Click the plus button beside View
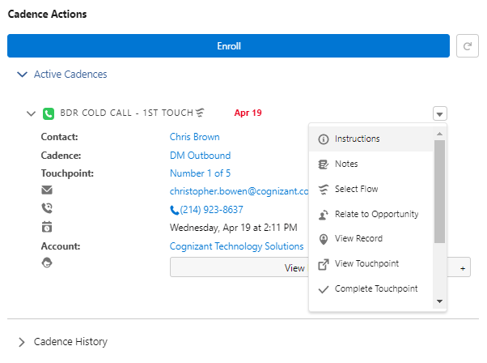 (463, 268)
